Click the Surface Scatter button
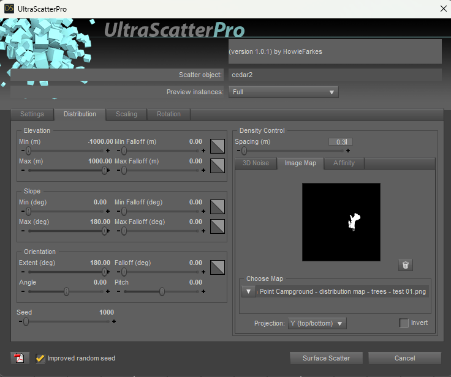 point(326,358)
